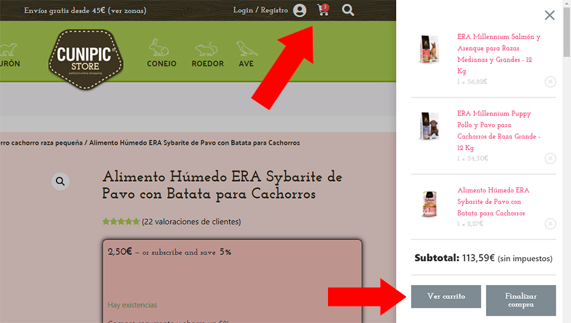Remove ERA Millennium Puppy item from cart
Viewport: 571px width, 323px height.
[550, 158]
